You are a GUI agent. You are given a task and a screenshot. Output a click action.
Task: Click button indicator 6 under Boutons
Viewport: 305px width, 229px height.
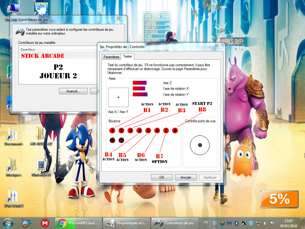[157, 131]
